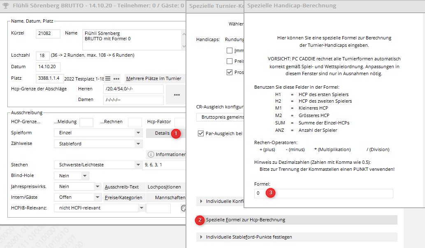Click the three-dots icon next to Platz
425x248 pixels.
(116, 78)
